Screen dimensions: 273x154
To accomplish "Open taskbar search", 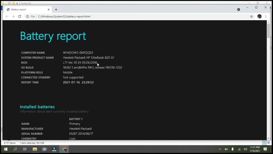I will pyautogui.click(x=15, y=149).
